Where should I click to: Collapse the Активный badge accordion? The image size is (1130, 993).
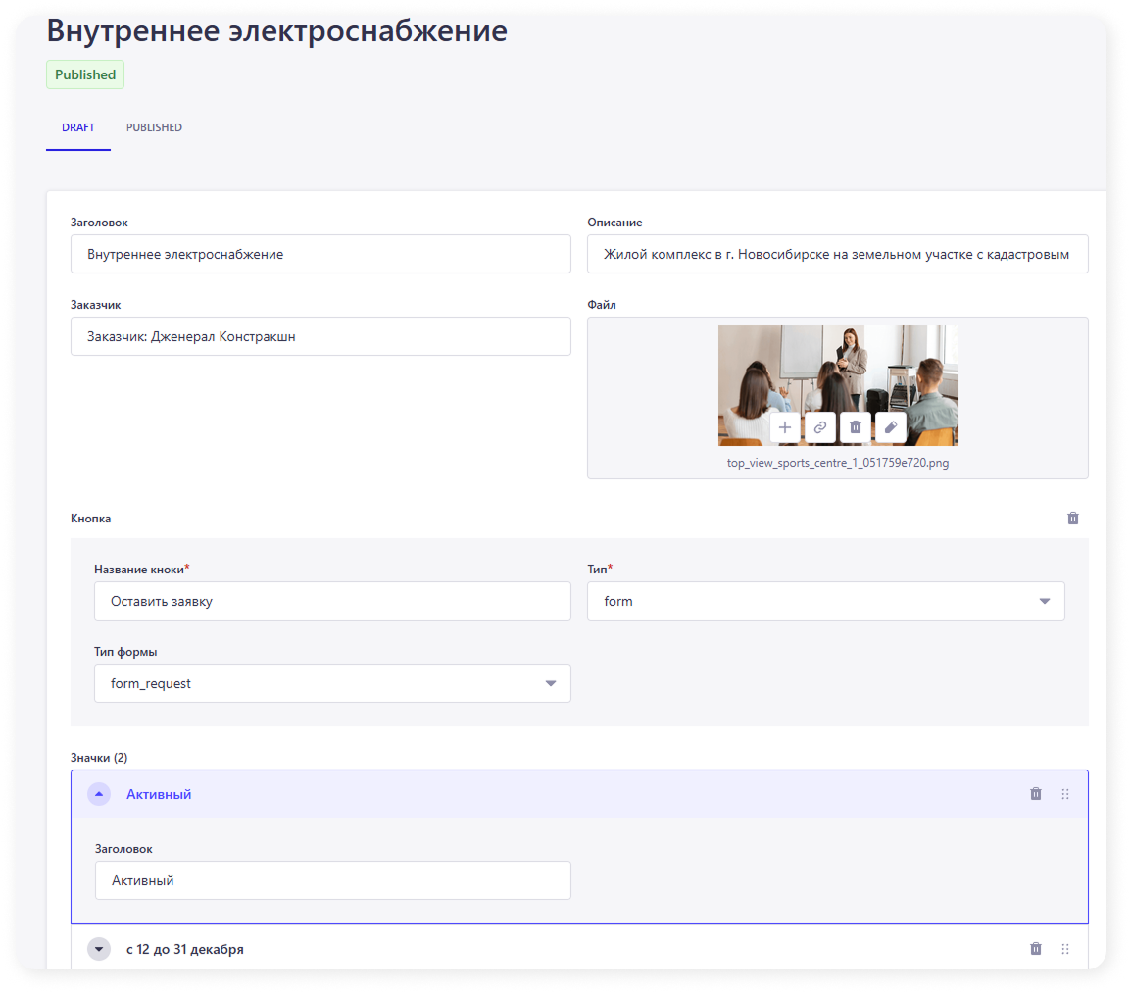click(99, 794)
